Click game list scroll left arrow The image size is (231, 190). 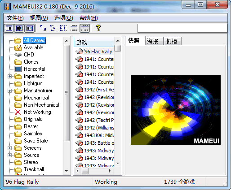pos(77,171)
